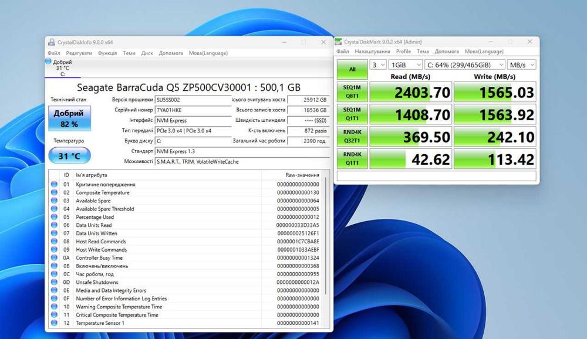Click status orb for Composite Temperature row

coord(54,192)
